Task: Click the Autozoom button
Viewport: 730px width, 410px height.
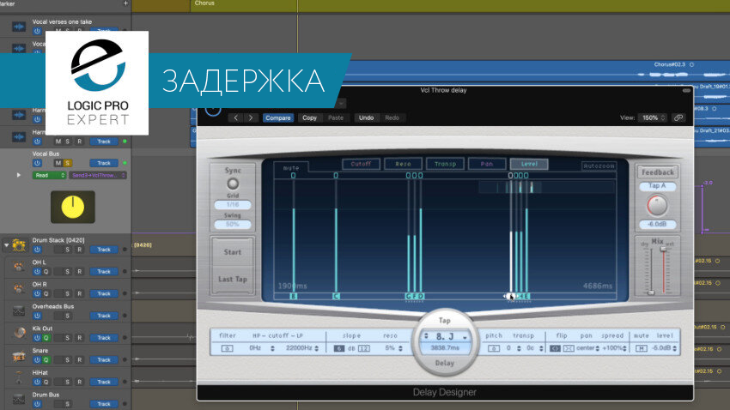Action: pyautogui.click(x=599, y=166)
